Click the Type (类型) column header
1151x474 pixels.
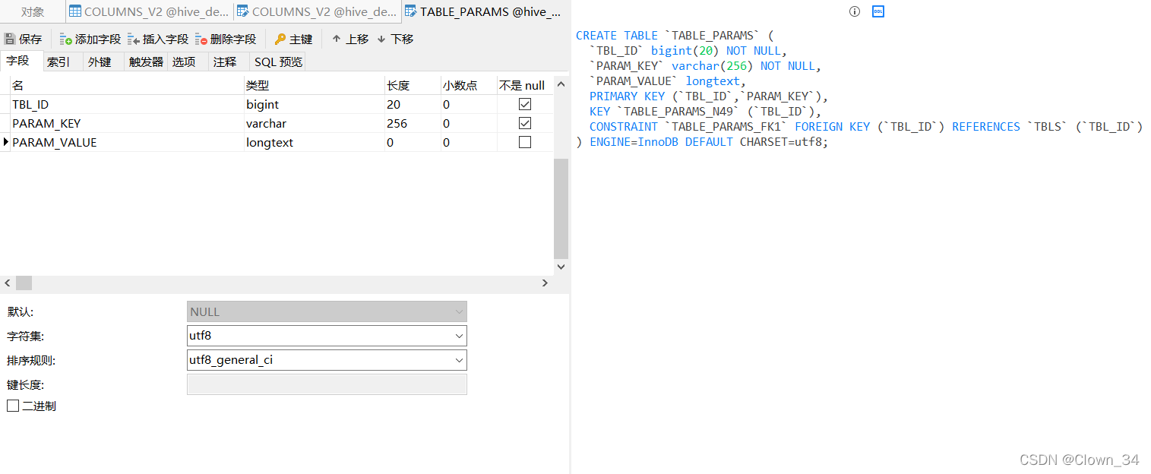315,85
